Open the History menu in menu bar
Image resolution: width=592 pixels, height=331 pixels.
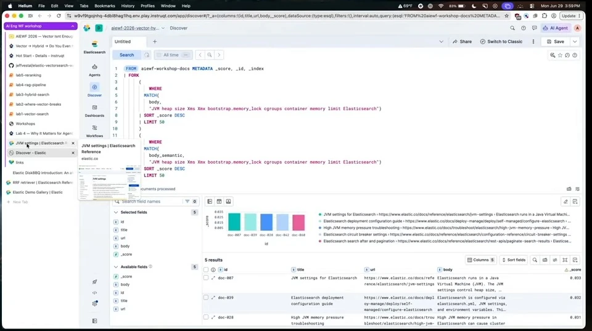point(128,6)
